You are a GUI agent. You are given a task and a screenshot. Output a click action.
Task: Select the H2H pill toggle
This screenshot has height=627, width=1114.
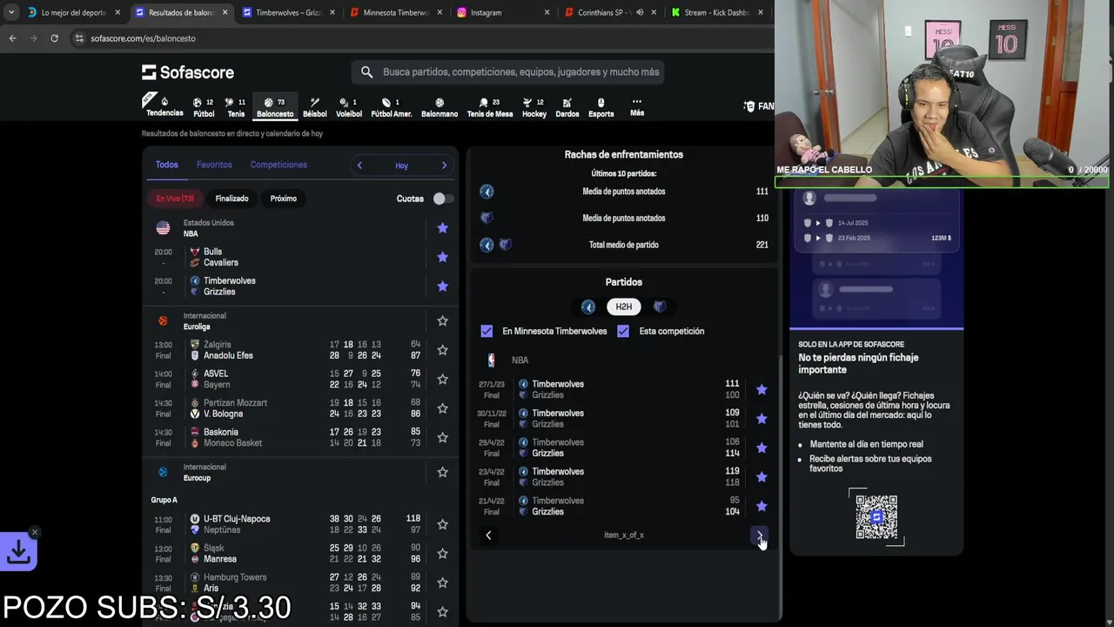(624, 307)
